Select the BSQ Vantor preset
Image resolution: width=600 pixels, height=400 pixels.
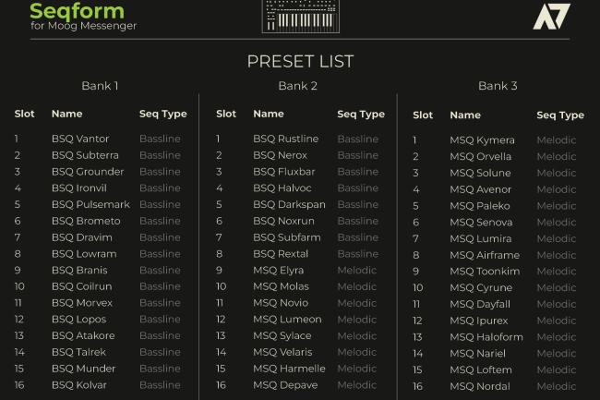point(80,139)
